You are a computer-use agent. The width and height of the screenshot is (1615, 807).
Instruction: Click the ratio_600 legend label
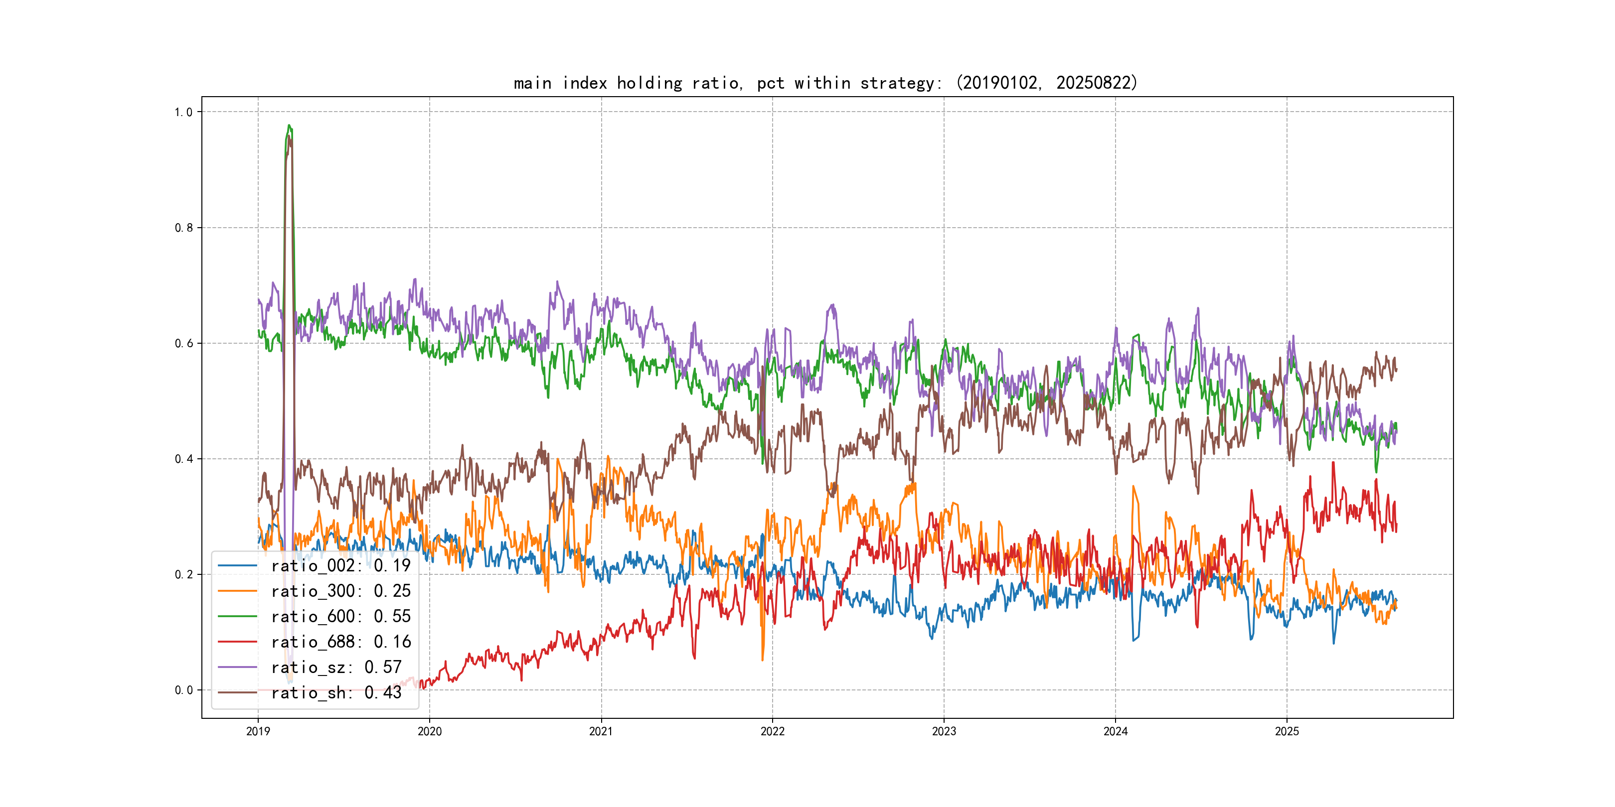coord(340,617)
